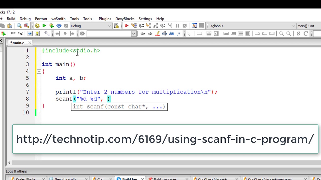The image size is (321, 180).
Task: Click in the incremental search input field
Action: pyautogui.click(x=109, y=33)
